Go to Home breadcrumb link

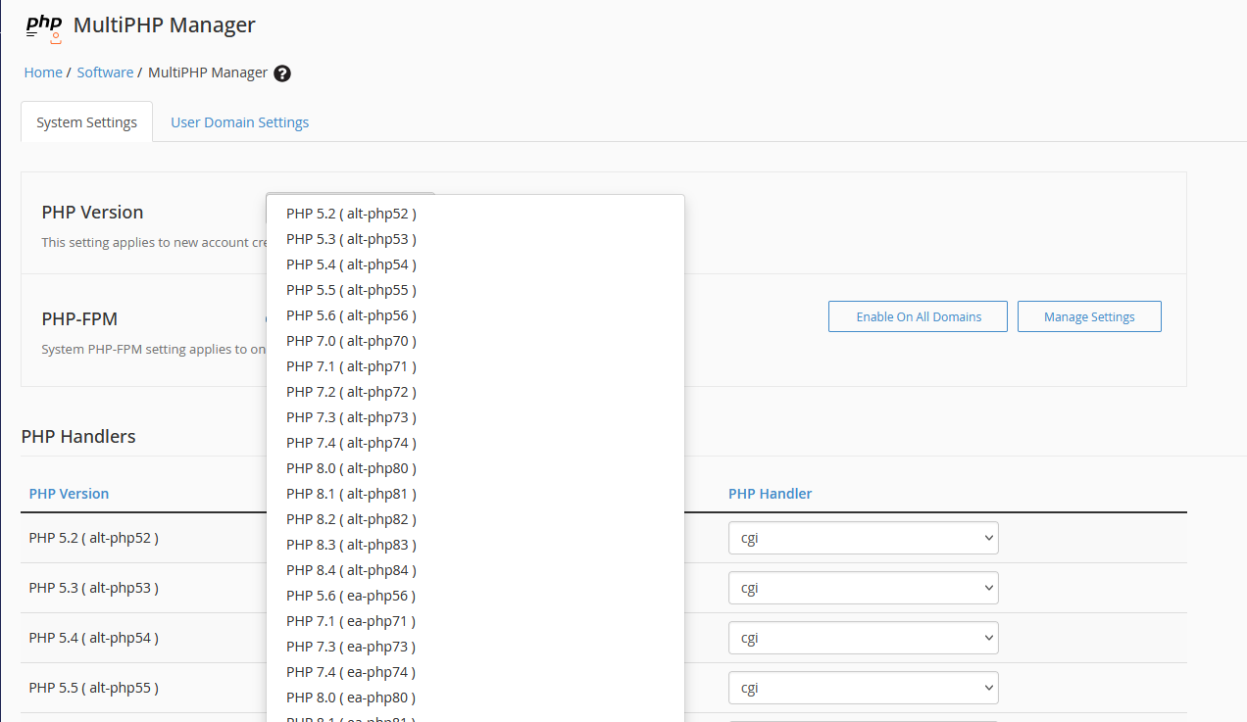[x=43, y=72]
